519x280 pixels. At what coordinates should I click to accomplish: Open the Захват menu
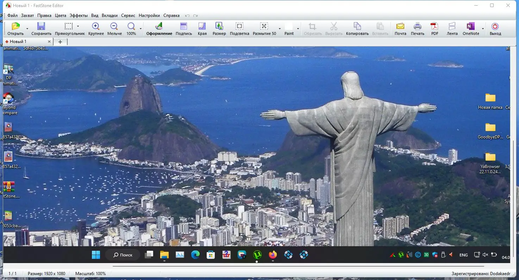[27, 15]
